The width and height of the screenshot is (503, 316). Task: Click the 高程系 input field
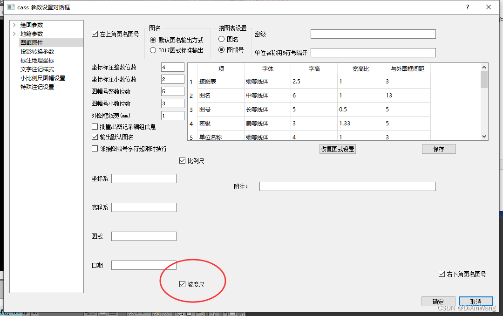tap(144, 207)
